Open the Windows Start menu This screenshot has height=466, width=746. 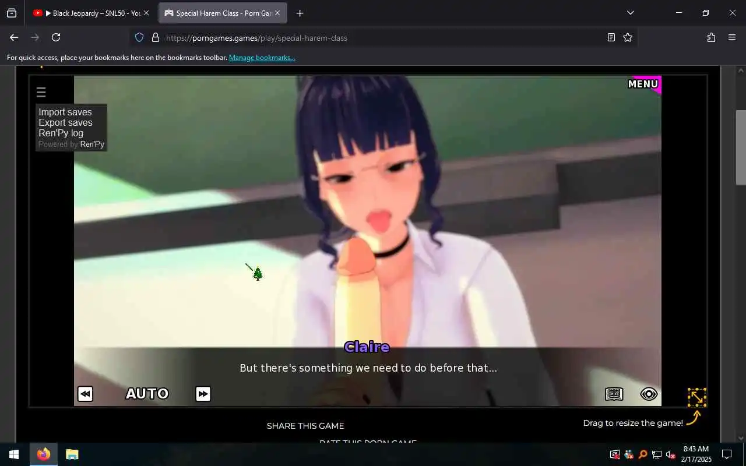[14, 454]
